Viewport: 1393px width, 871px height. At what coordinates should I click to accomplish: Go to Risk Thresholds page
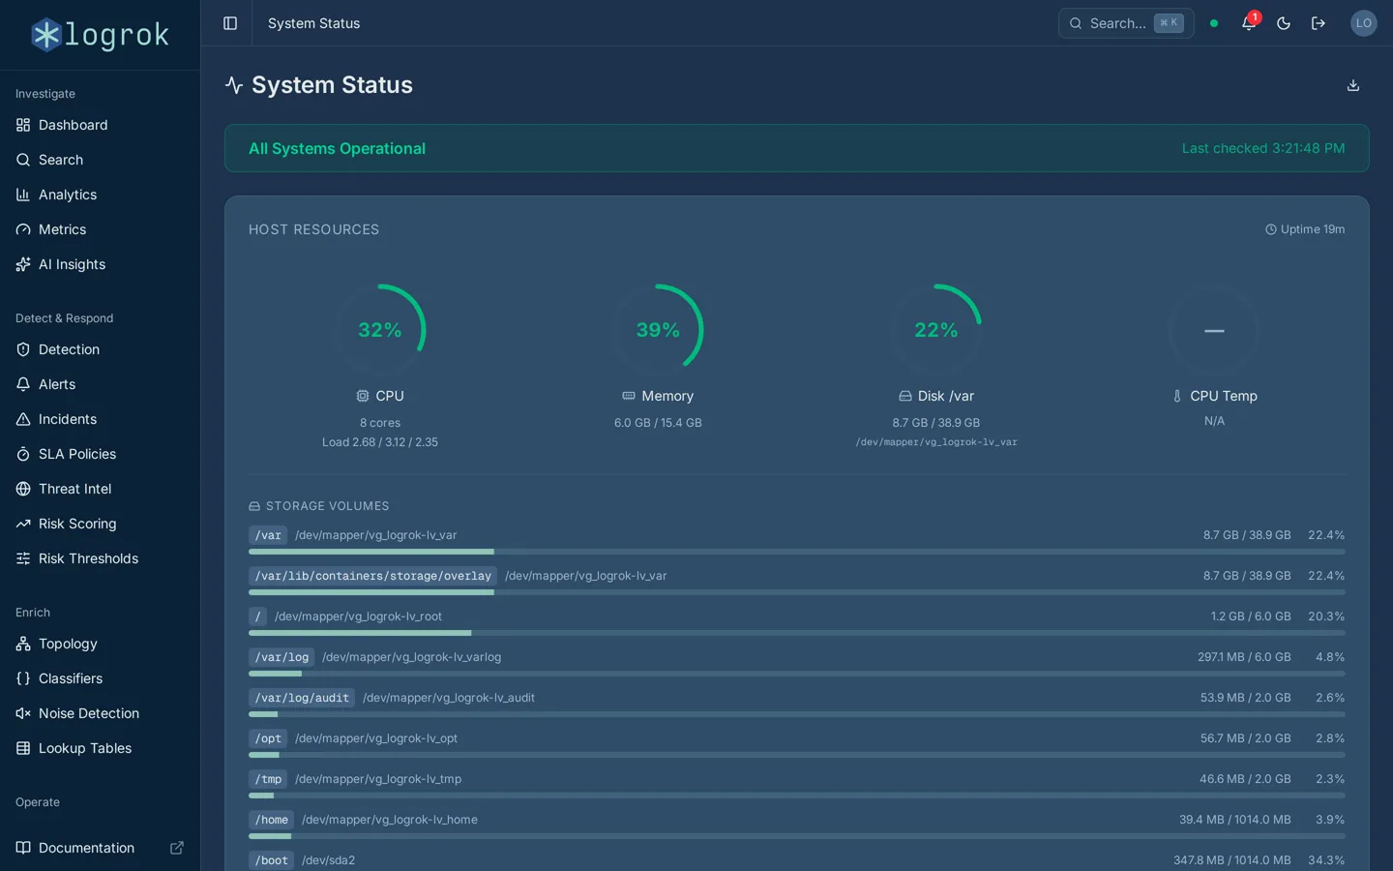pos(100,558)
